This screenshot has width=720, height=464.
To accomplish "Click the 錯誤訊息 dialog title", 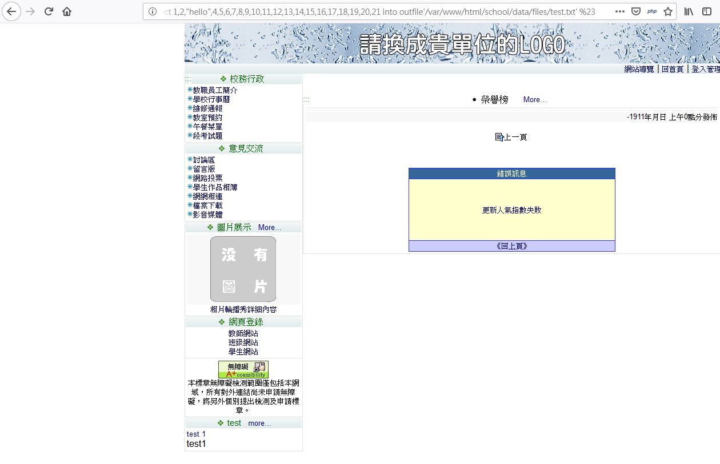I will 512,174.
